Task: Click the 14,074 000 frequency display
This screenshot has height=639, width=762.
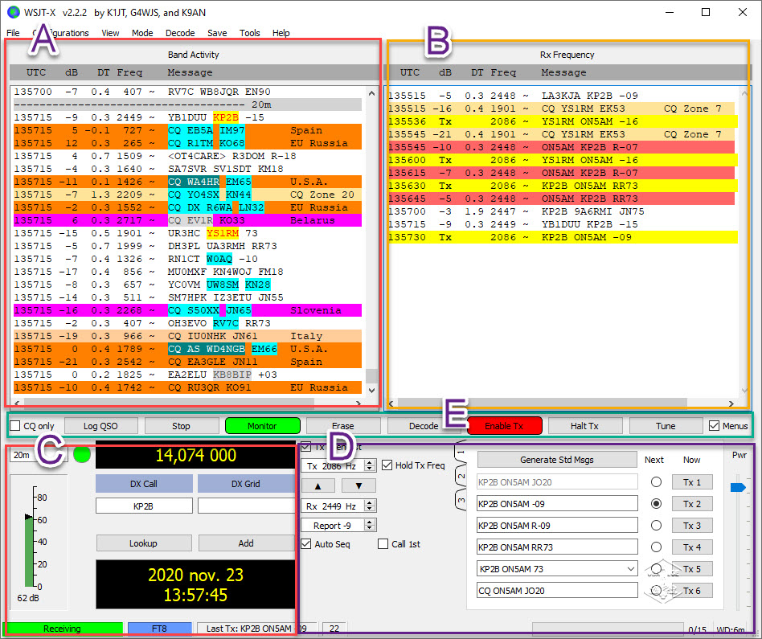Action: pos(195,455)
